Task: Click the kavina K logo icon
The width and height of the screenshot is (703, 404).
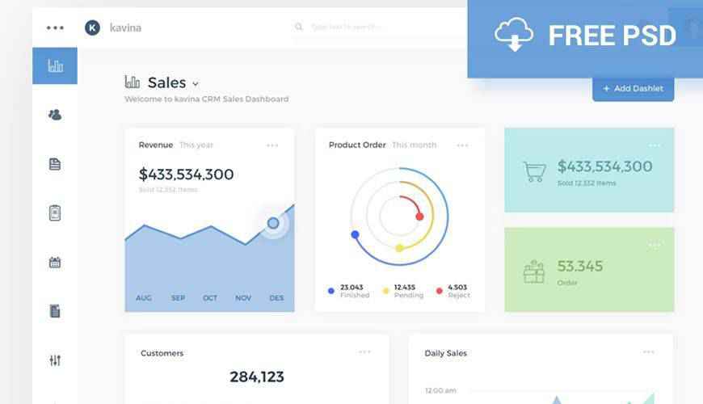Action: (93, 27)
